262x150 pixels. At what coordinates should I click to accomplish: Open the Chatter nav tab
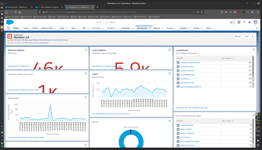[35, 28]
